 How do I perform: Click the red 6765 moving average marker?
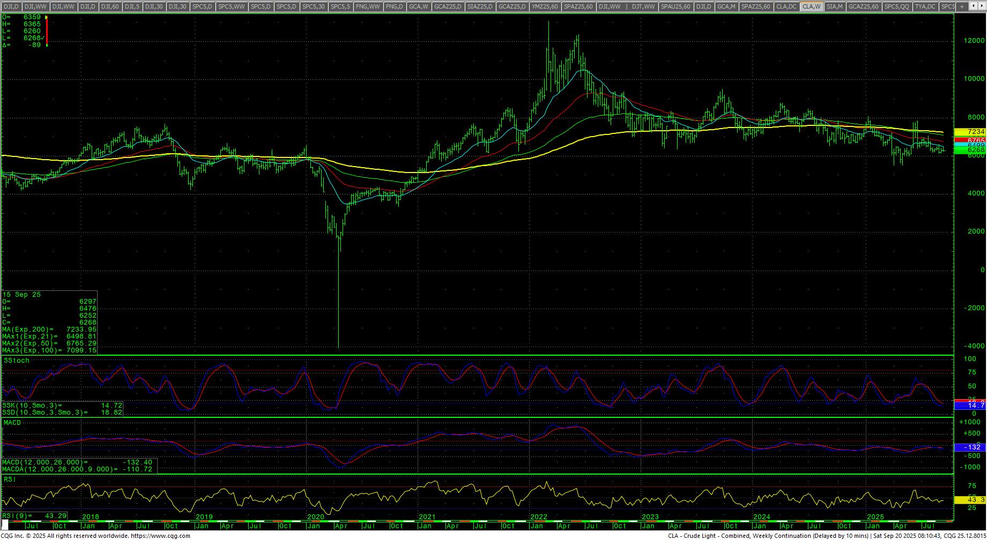[x=970, y=140]
